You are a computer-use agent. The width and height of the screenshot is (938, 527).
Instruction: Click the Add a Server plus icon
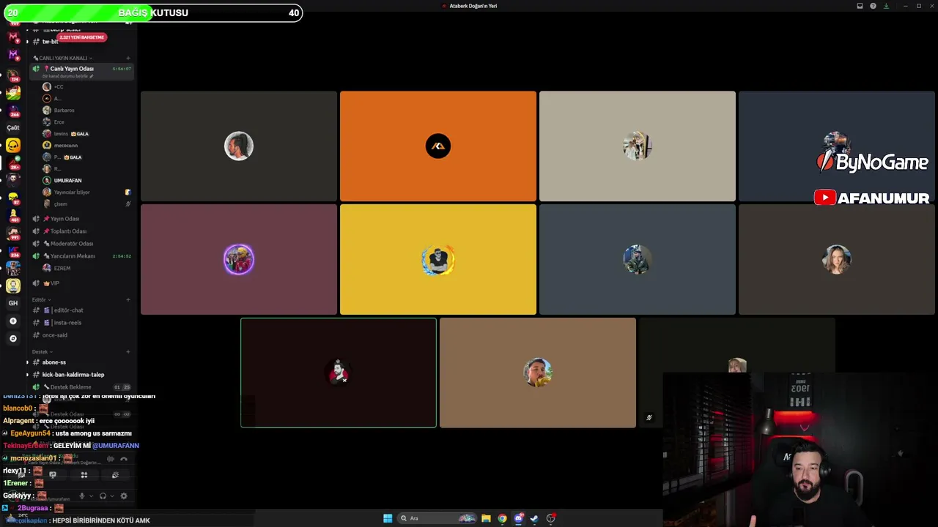click(13, 321)
